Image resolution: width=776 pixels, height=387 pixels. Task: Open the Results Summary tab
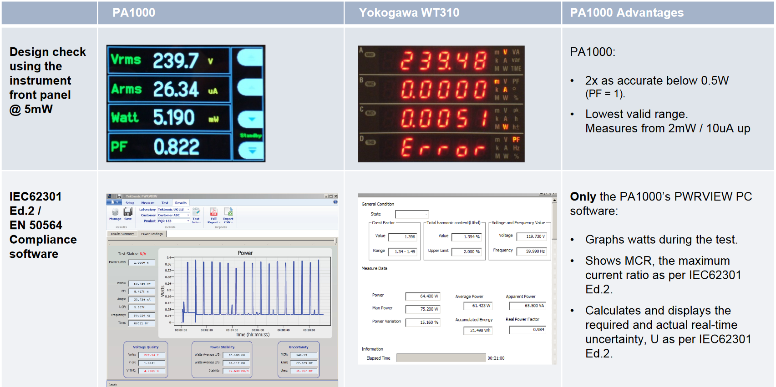pos(122,234)
